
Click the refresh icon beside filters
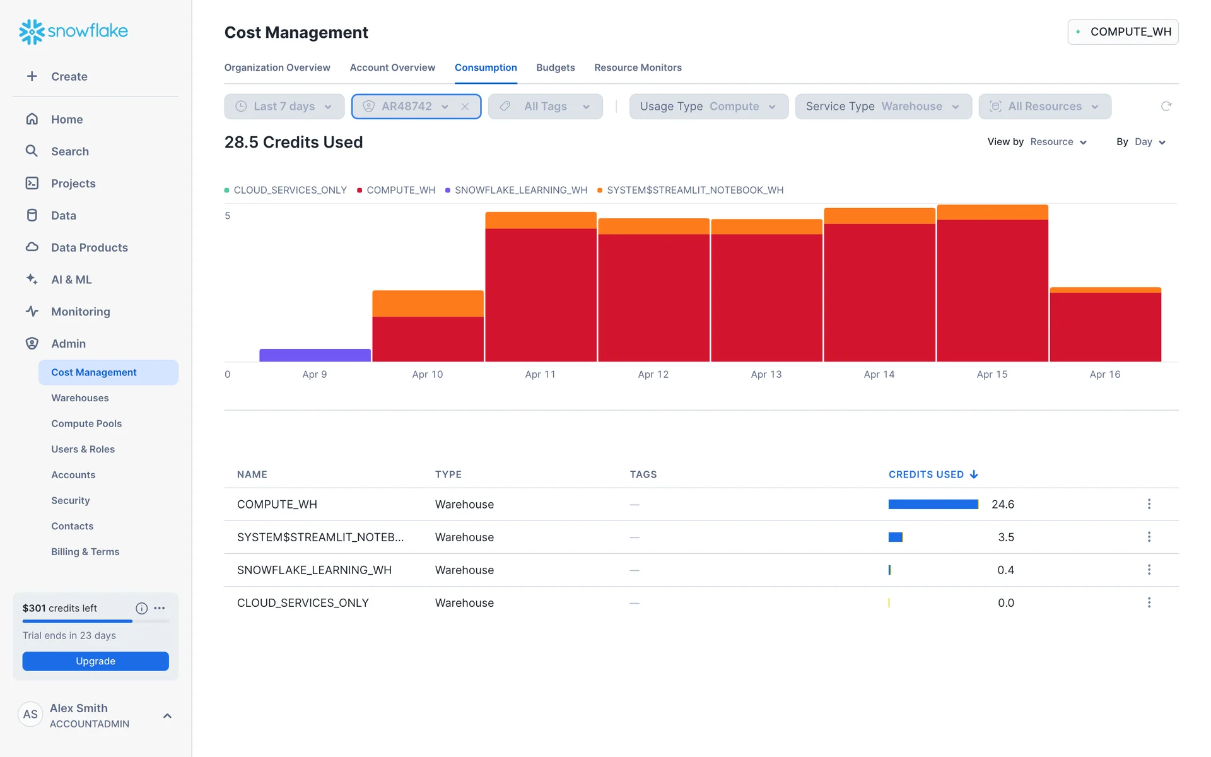pos(1166,106)
